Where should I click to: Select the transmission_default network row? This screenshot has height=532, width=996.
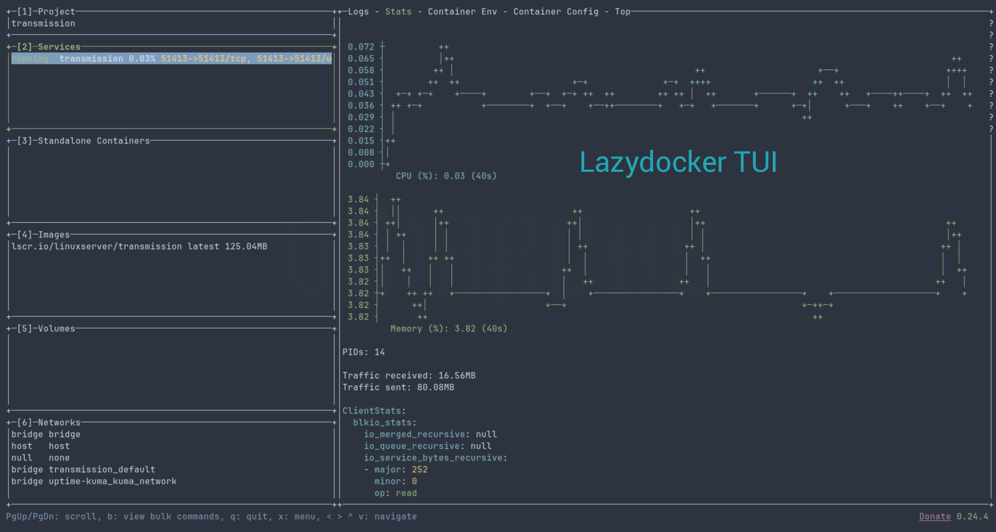83,470
